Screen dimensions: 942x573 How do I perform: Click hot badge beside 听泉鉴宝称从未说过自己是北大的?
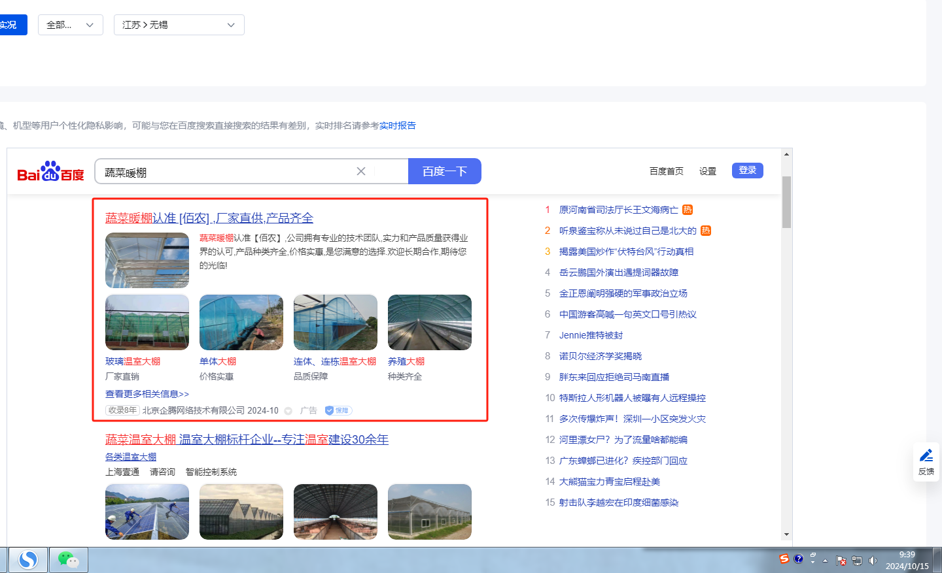pyautogui.click(x=706, y=231)
